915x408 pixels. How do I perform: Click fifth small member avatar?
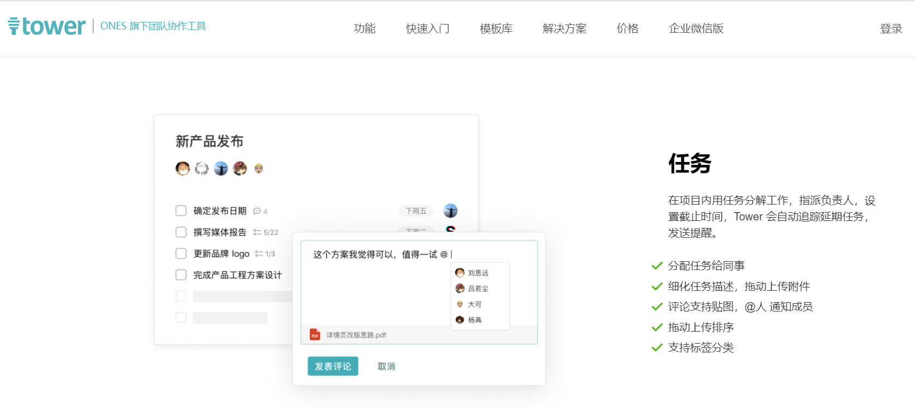(x=258, y=169)
